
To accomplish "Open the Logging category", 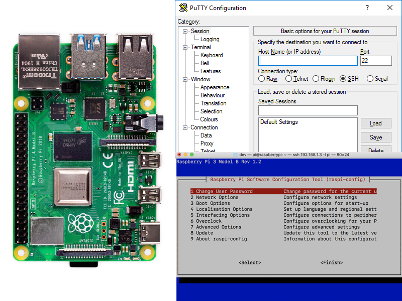I will [210, 39].
